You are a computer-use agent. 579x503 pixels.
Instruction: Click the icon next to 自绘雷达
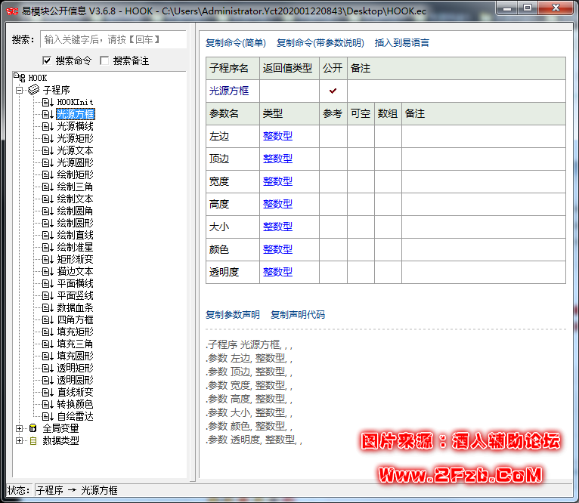pyautogui.click(x=48, y=416)
